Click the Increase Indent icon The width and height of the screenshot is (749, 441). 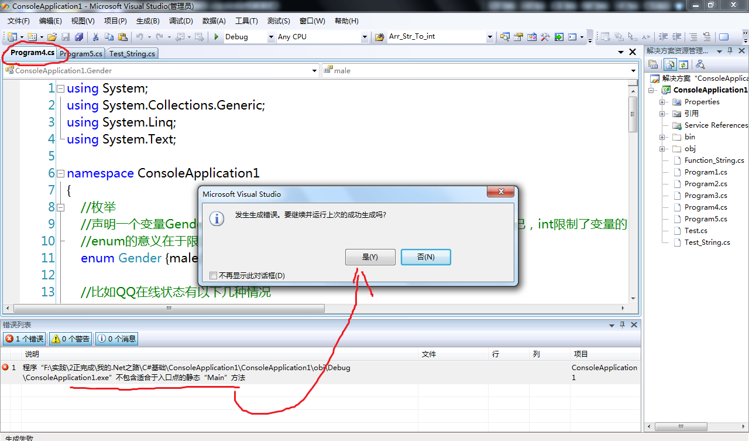676,37
